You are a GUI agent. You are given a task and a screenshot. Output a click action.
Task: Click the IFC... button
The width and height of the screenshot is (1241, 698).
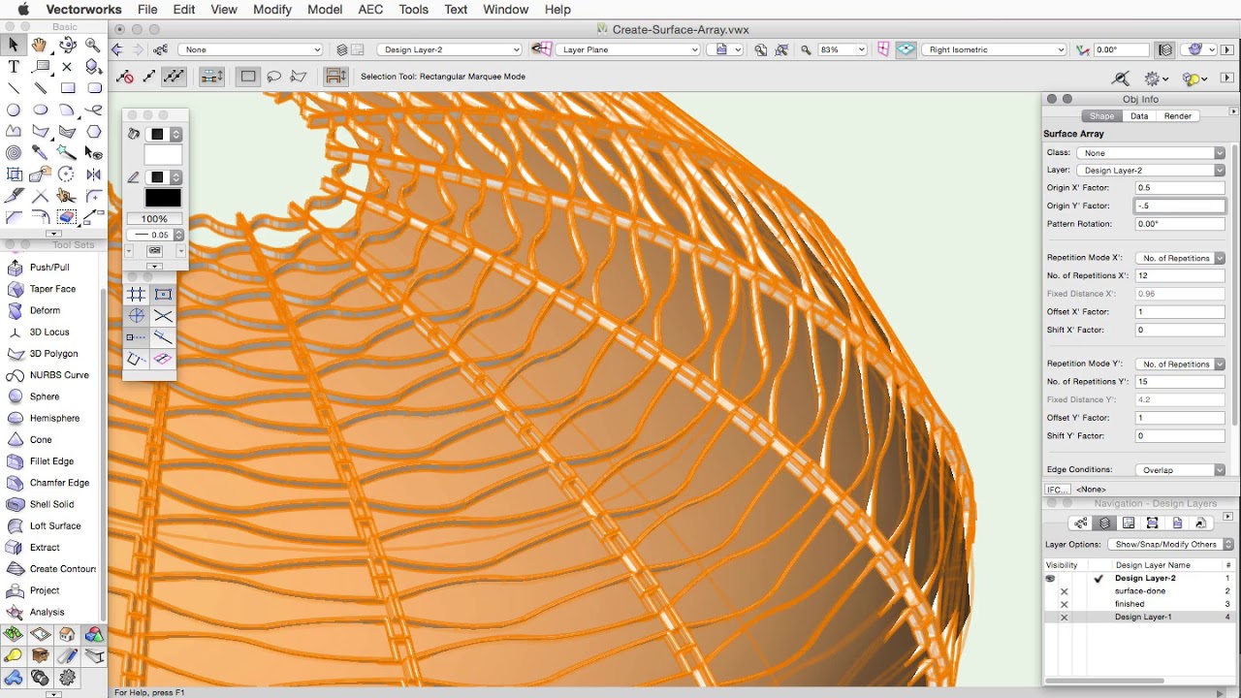(1058, 490)
